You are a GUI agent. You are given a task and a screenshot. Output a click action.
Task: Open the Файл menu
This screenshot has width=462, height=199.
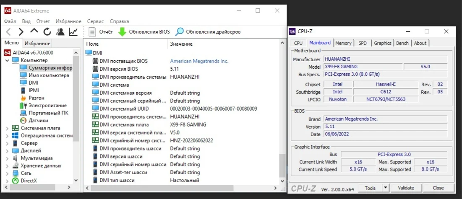pyautogui.click(x=10, y=21)
